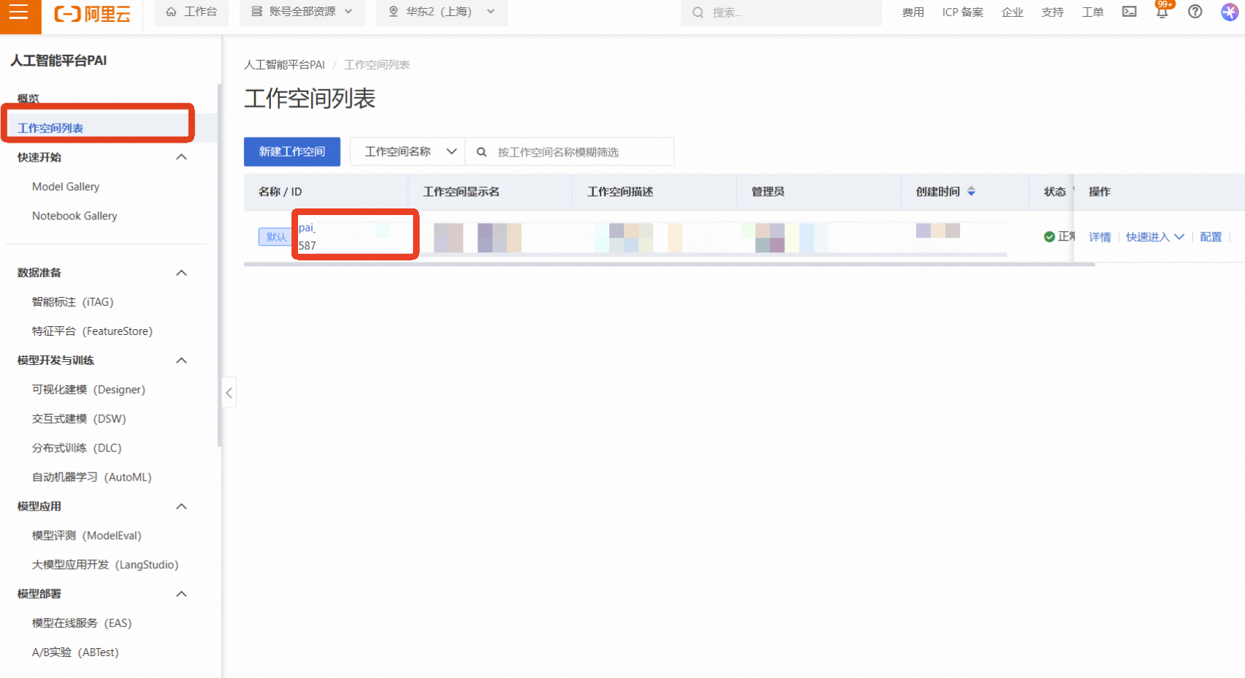Screen dimensions: 1245x678
Task: Collapse the 模型开发与训练 section
Action: pos(182,361)
